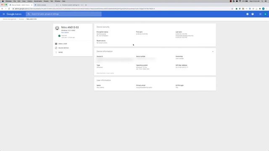Open the Chrome three-dot menu

point(266,9)
